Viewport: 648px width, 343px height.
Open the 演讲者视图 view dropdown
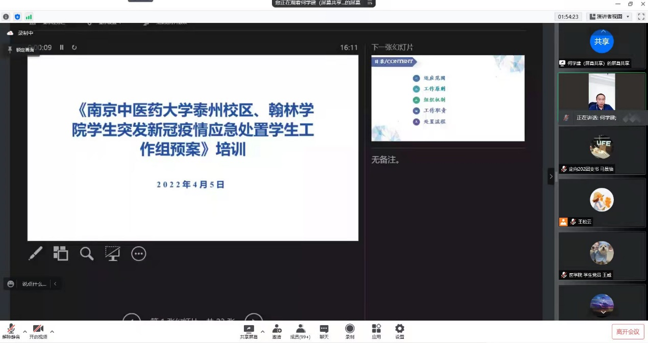[x=610, y=17]
